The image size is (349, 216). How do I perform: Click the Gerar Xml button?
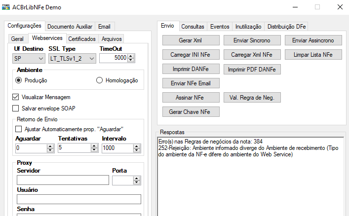tap(191, 40)
